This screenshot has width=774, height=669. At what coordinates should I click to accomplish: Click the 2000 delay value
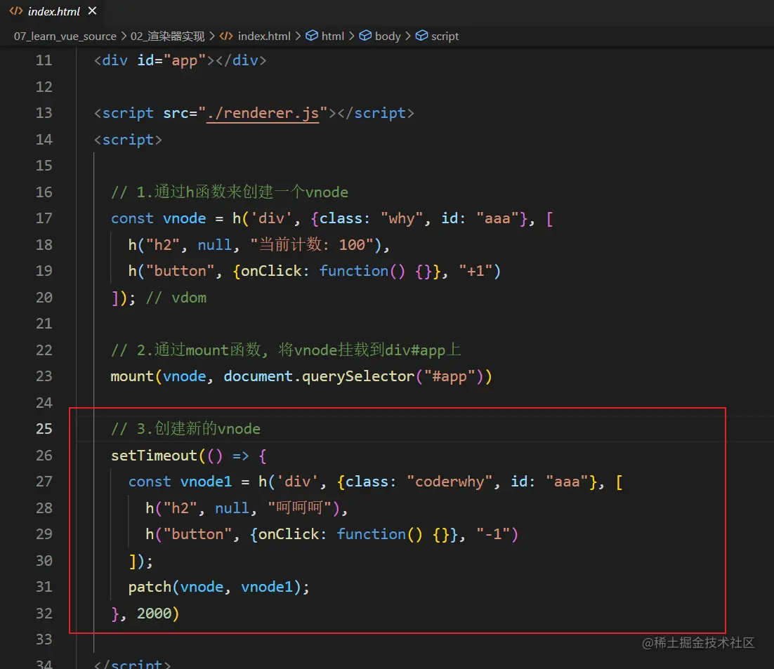(x=154, y=614)
